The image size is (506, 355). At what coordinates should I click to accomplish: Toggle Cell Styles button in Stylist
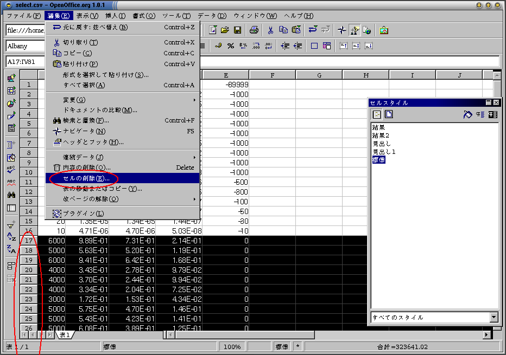click(x=377, y=114)
